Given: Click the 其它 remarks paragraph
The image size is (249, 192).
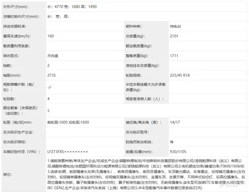Looking at the screenshot, I should click(146, 174).
